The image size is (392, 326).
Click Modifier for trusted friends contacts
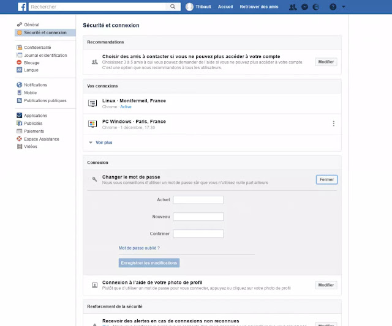coord(326,62)
